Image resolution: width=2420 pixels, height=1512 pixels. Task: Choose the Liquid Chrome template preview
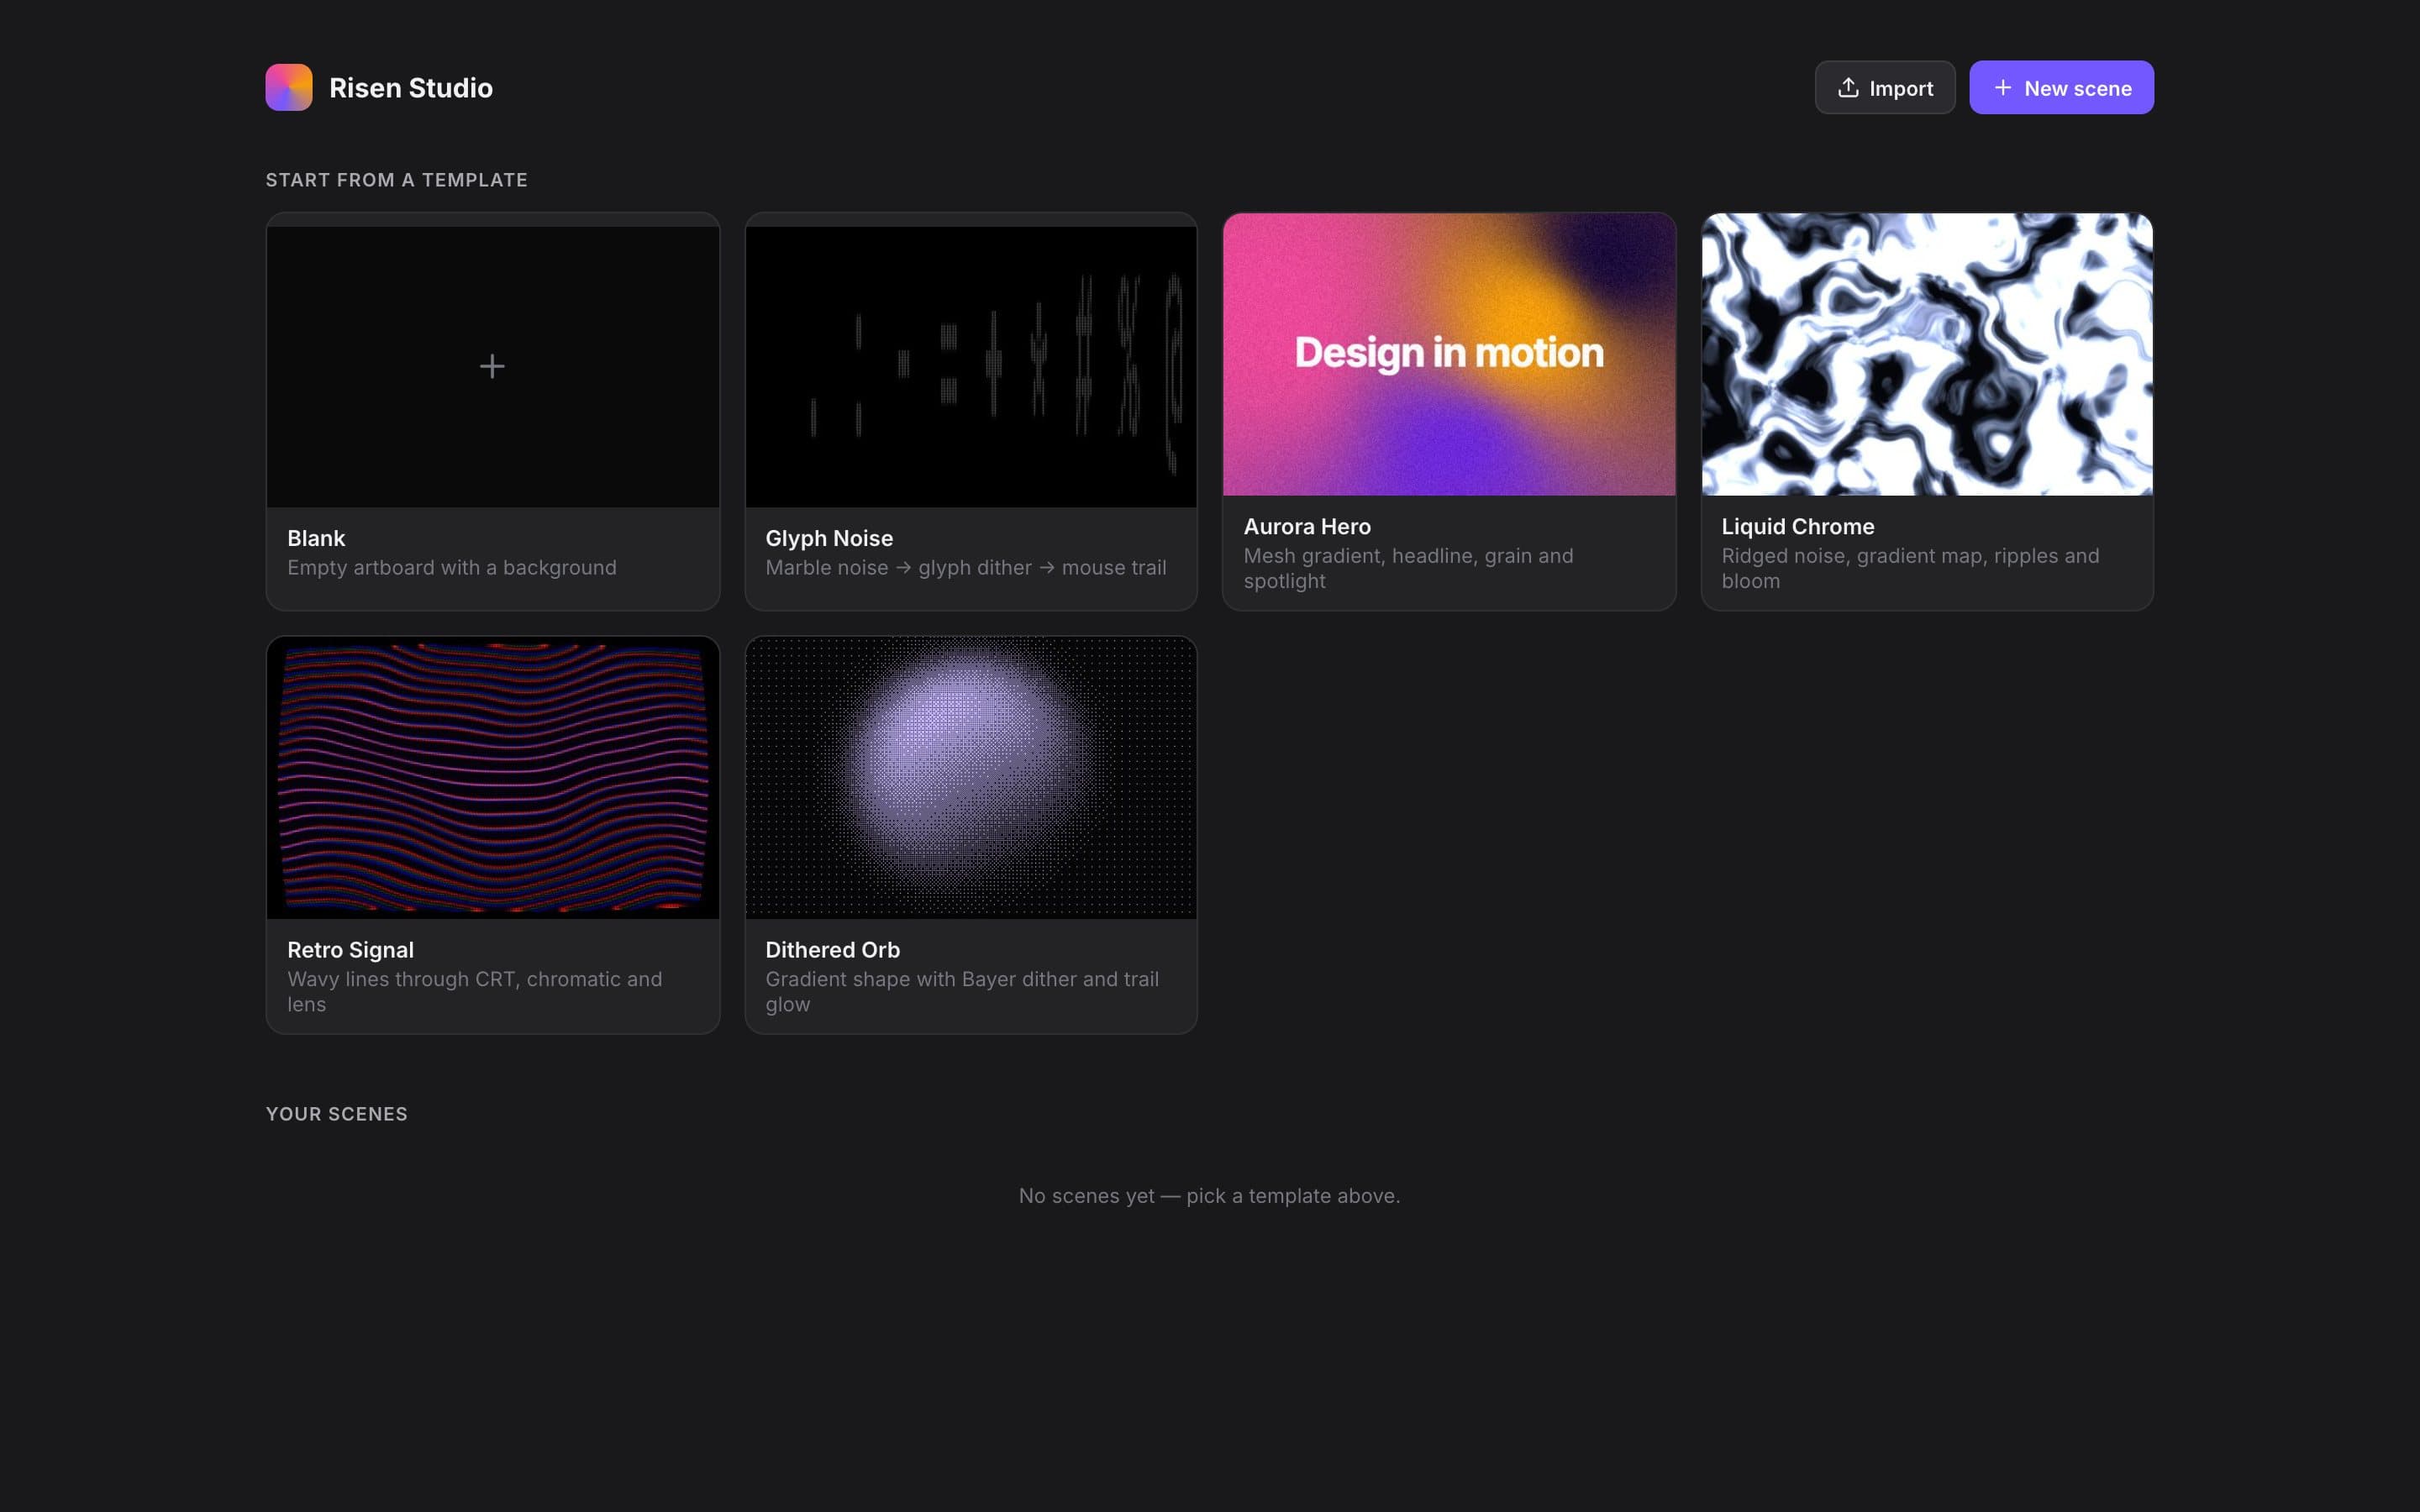pyautogui.click(x=1927, y=354)
